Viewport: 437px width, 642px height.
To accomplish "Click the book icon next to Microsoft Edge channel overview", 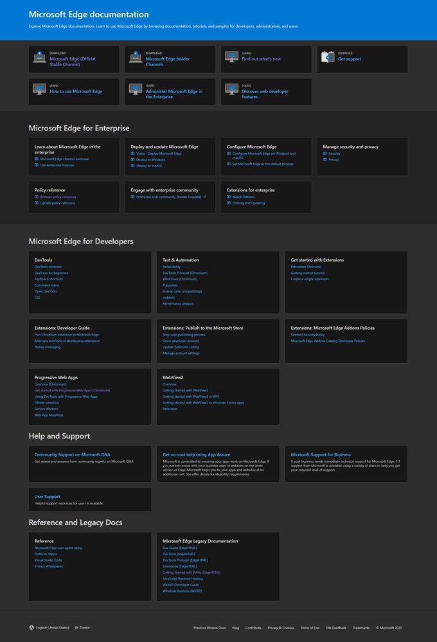I will click(x=37, y=159).
